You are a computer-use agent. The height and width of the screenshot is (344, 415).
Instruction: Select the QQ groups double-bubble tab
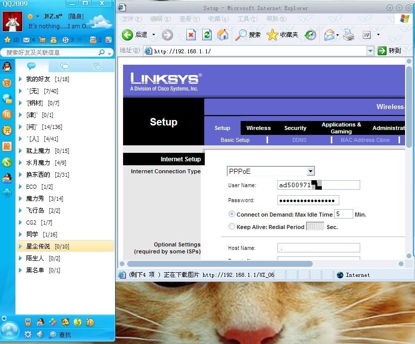(x=64, y=66)
